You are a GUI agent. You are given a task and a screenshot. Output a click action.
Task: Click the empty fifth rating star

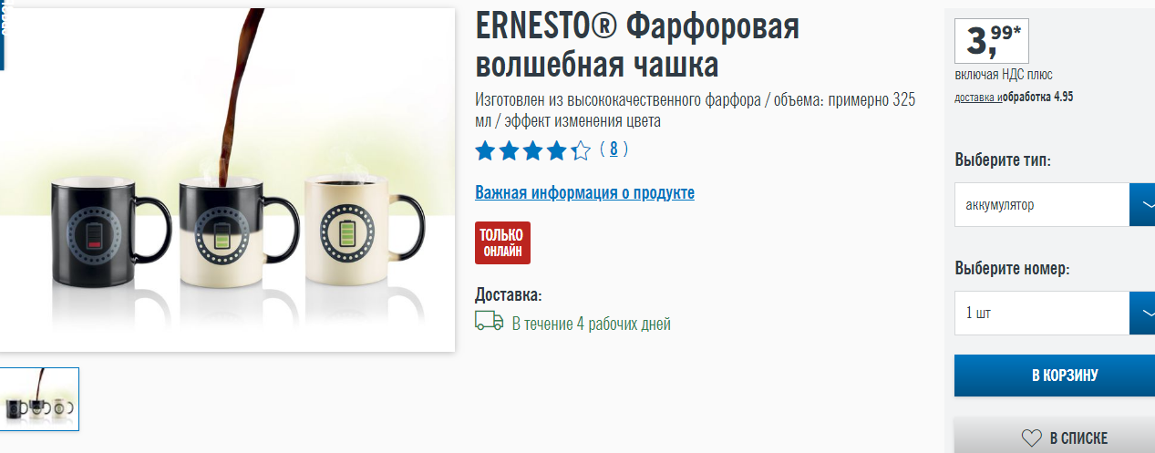(581, 150)
